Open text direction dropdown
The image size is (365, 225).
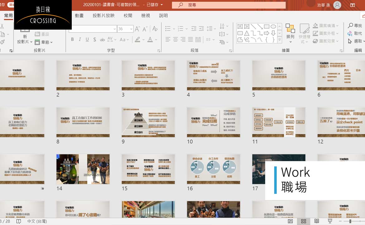(x=224, y=26)
